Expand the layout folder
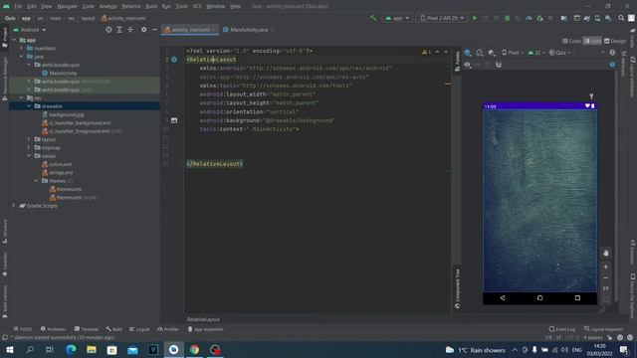The width and height of the screenshot is (637, 358). click(x=29, y=139)
